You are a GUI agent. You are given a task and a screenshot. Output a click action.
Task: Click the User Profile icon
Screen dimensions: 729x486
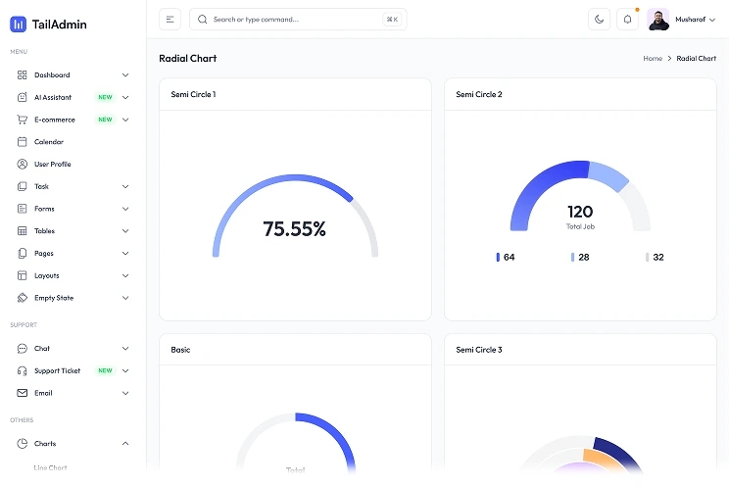pyautogui.click(x=22, y=165)
